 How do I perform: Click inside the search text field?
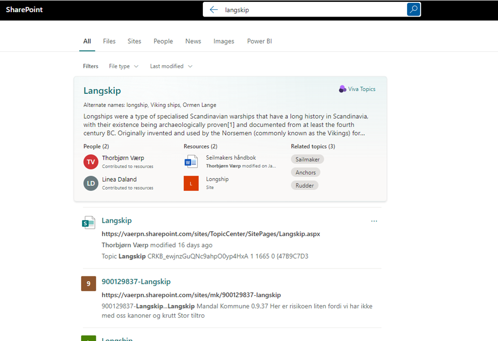311,10
